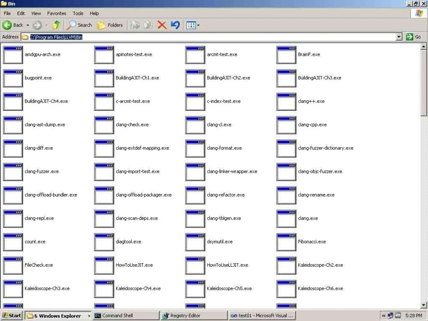The width and height of the screenshot is (428, 321).
Task: Click the Undo toolbar icon
Action: coord(175,25)
